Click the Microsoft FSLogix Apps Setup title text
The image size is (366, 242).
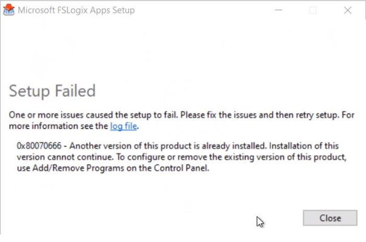[76, 10]
